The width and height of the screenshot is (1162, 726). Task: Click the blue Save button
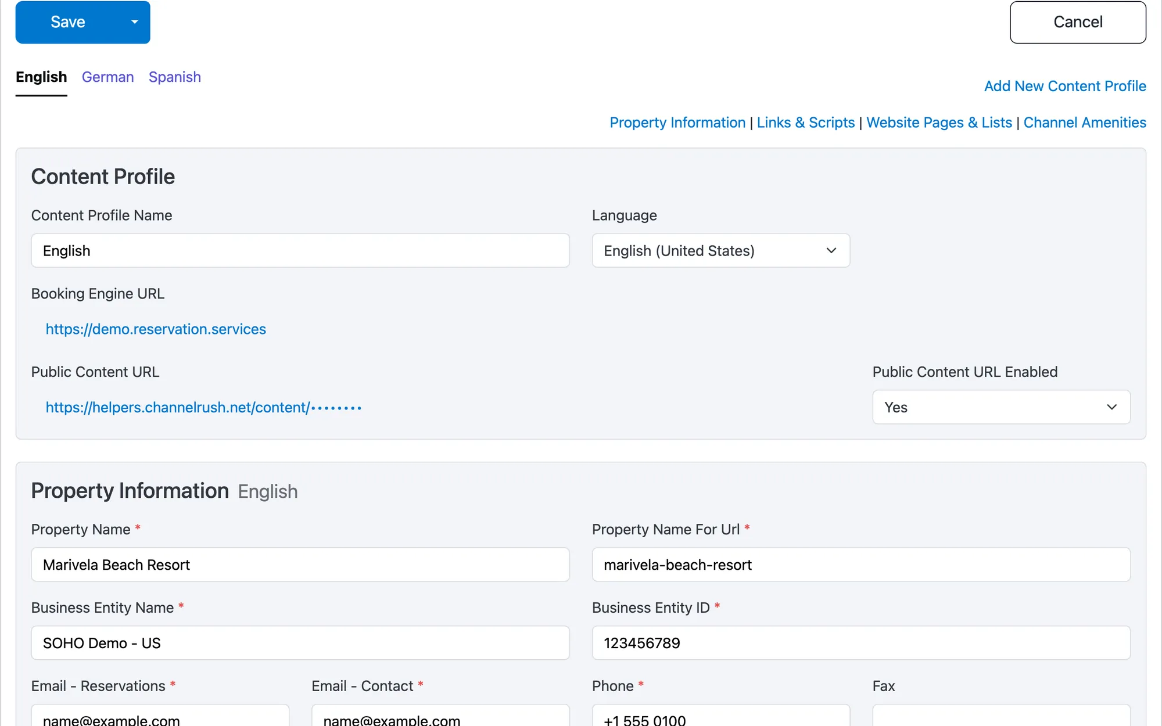68,22
